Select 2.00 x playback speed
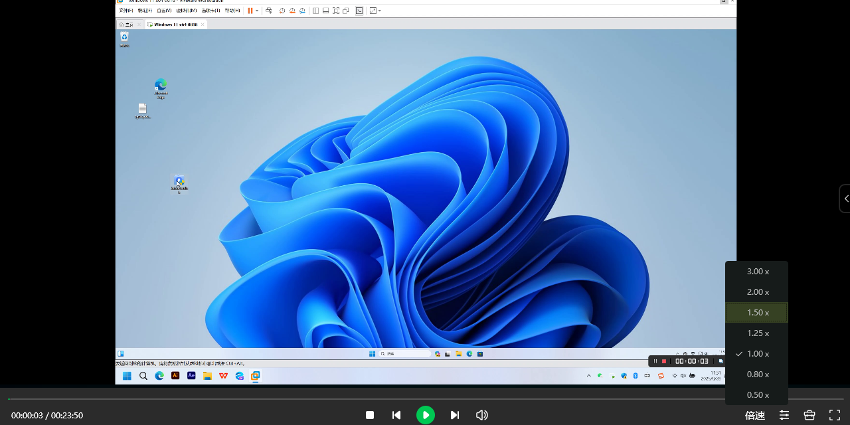 tap(756, 292)
